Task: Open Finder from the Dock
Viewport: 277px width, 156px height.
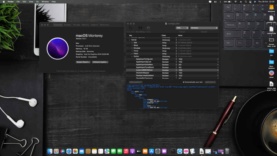Action: (x=50, y=152)
